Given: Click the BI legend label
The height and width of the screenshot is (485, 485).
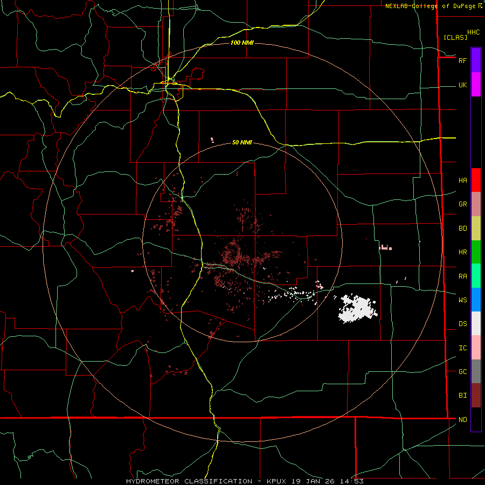Looking at the screenshot, I should point(462,396).
